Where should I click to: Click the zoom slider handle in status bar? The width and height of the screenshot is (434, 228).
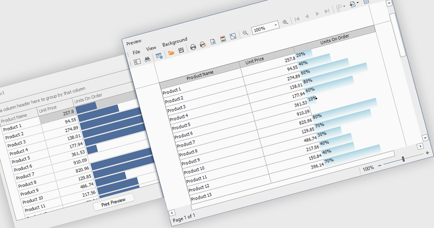pos(403,160)
